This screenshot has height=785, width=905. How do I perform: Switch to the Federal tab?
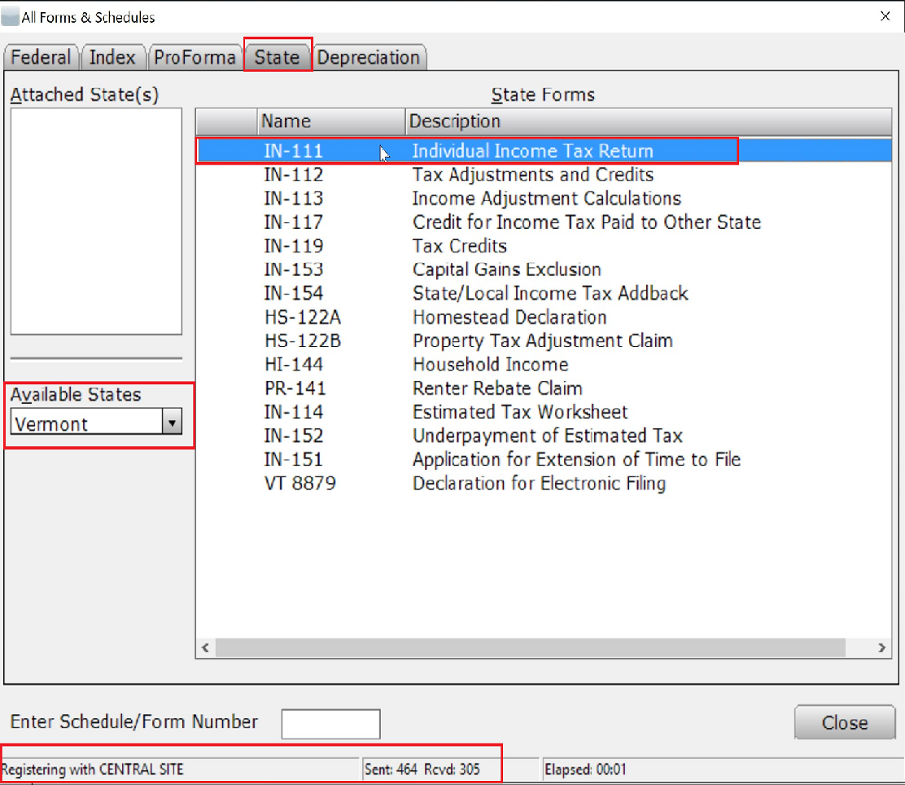pos(42,58)
